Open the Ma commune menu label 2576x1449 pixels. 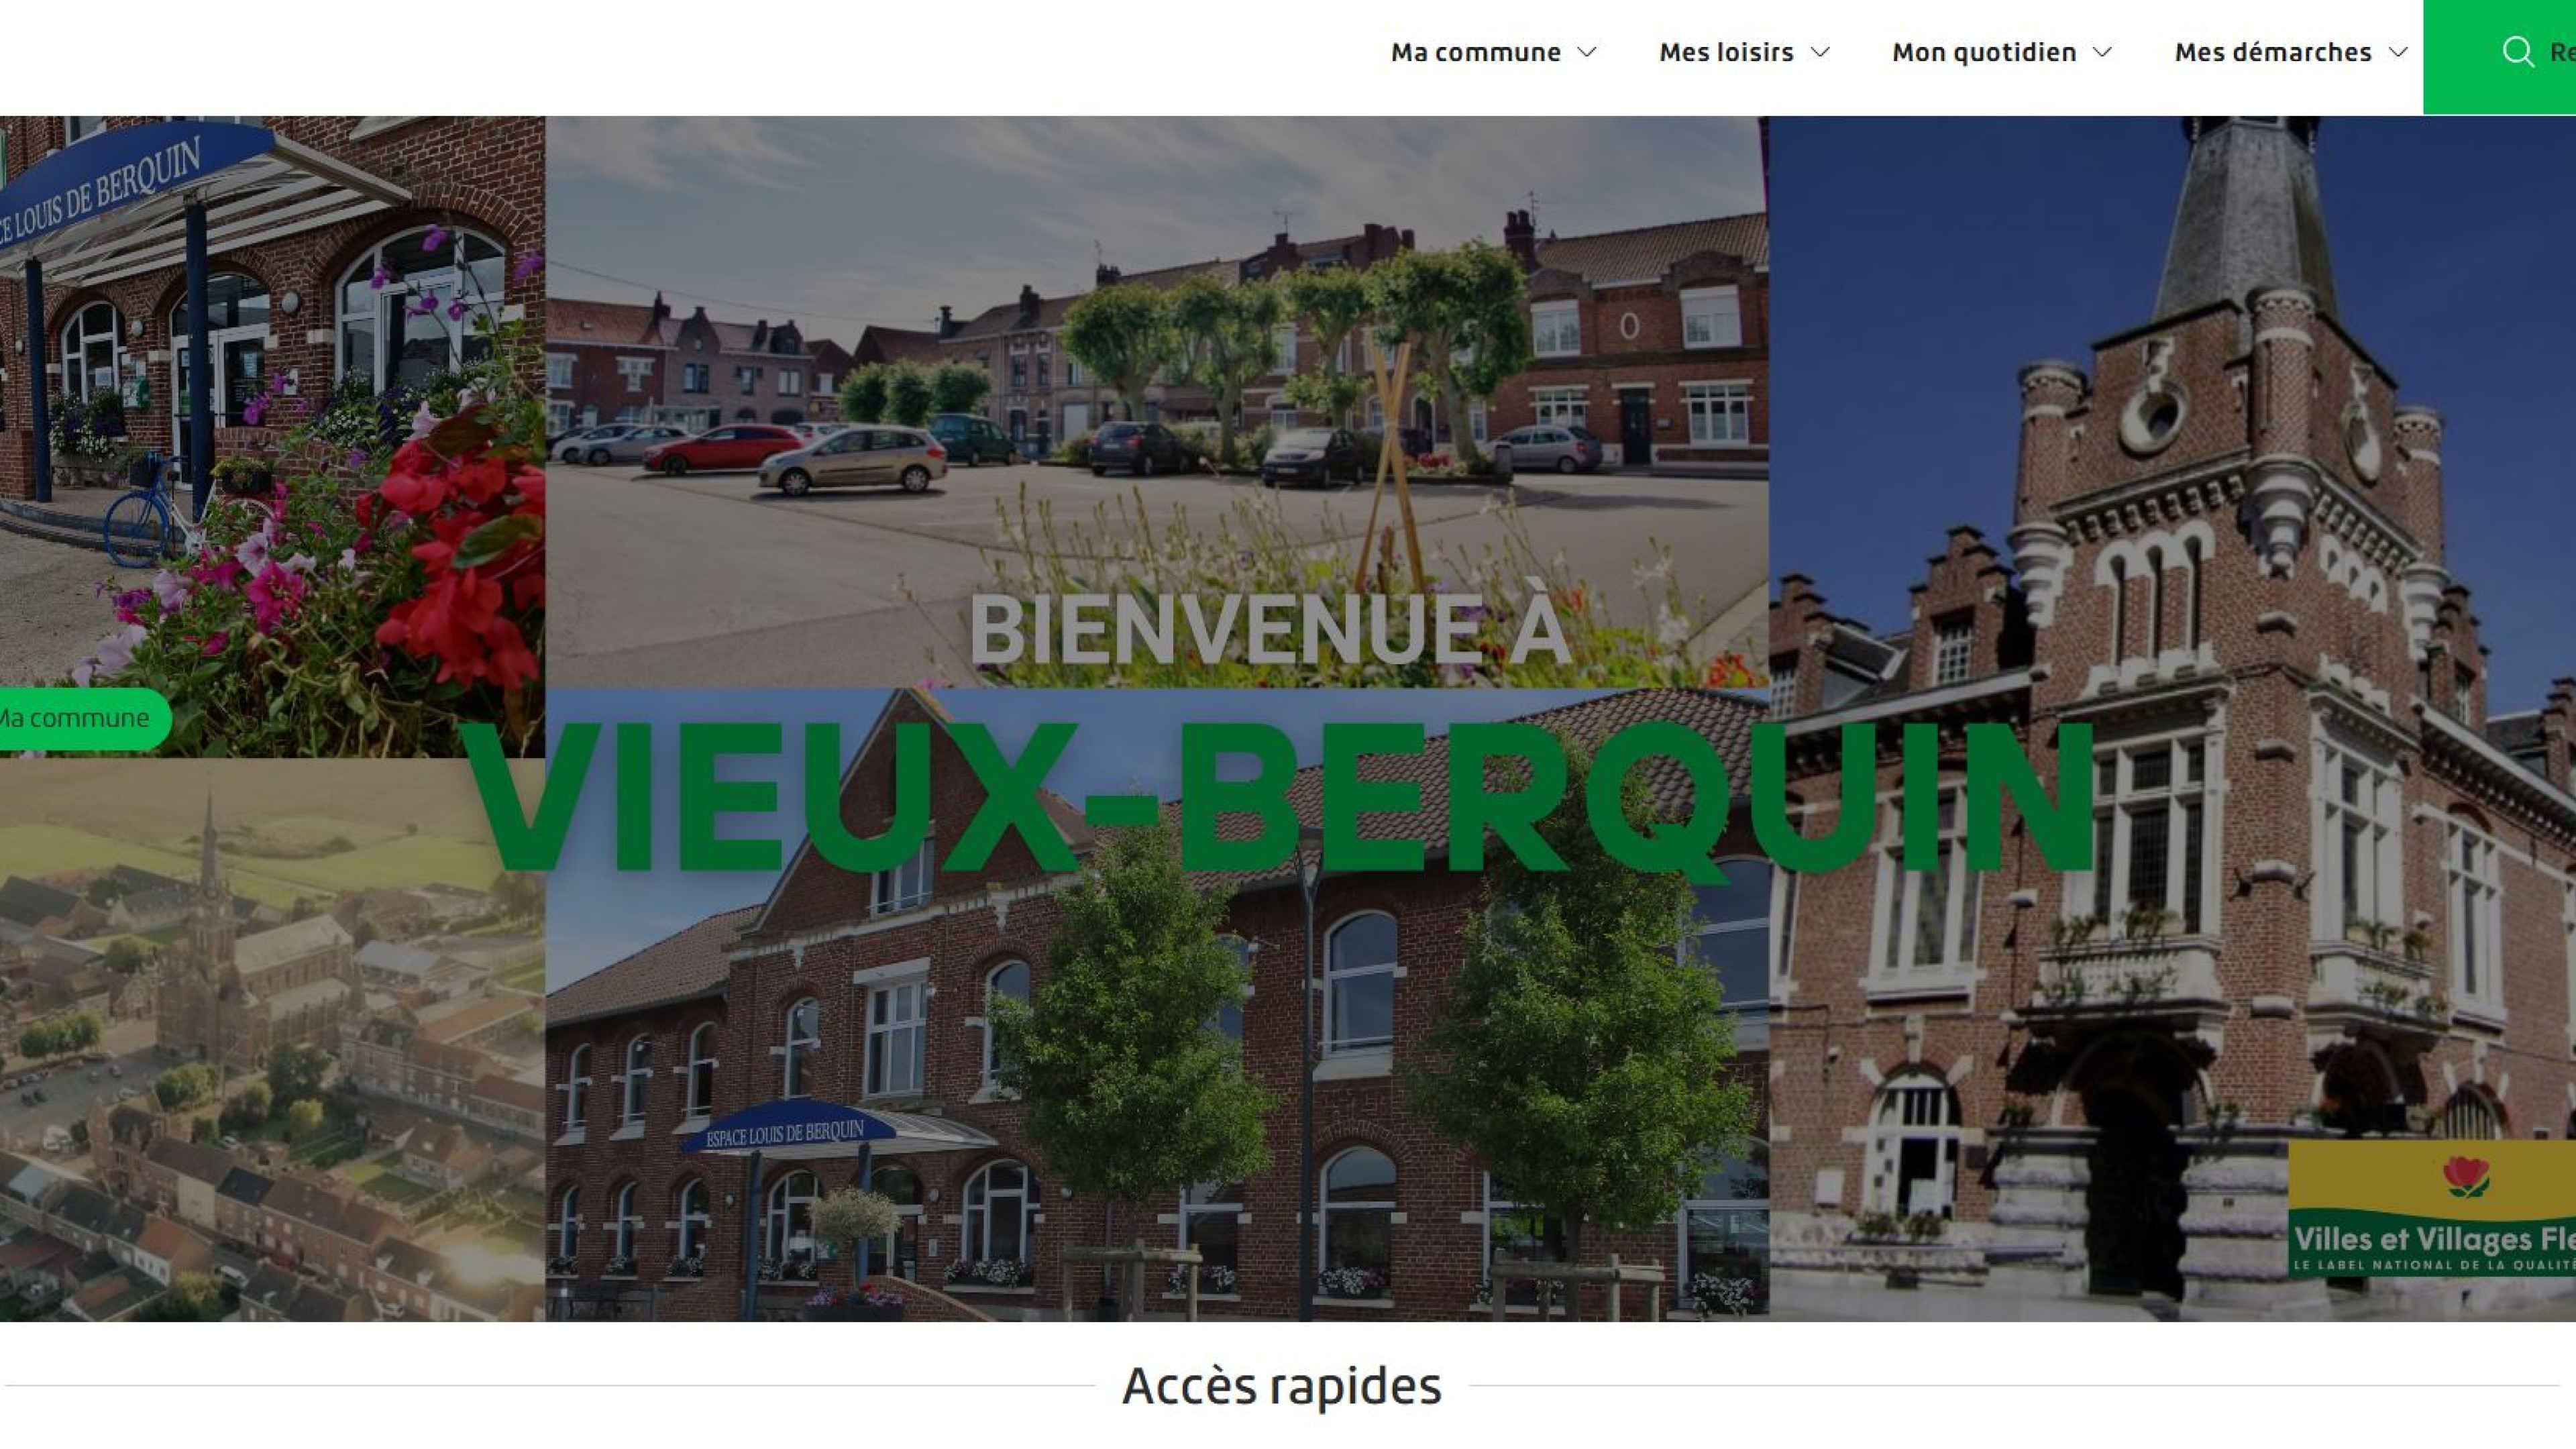click(1475, 52)
